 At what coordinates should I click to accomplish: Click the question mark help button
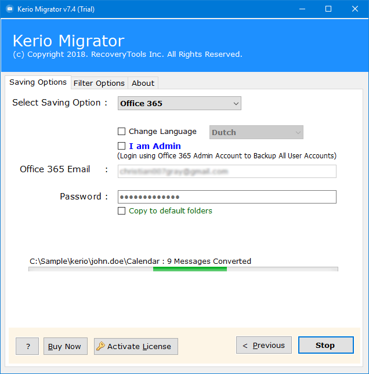27,346
